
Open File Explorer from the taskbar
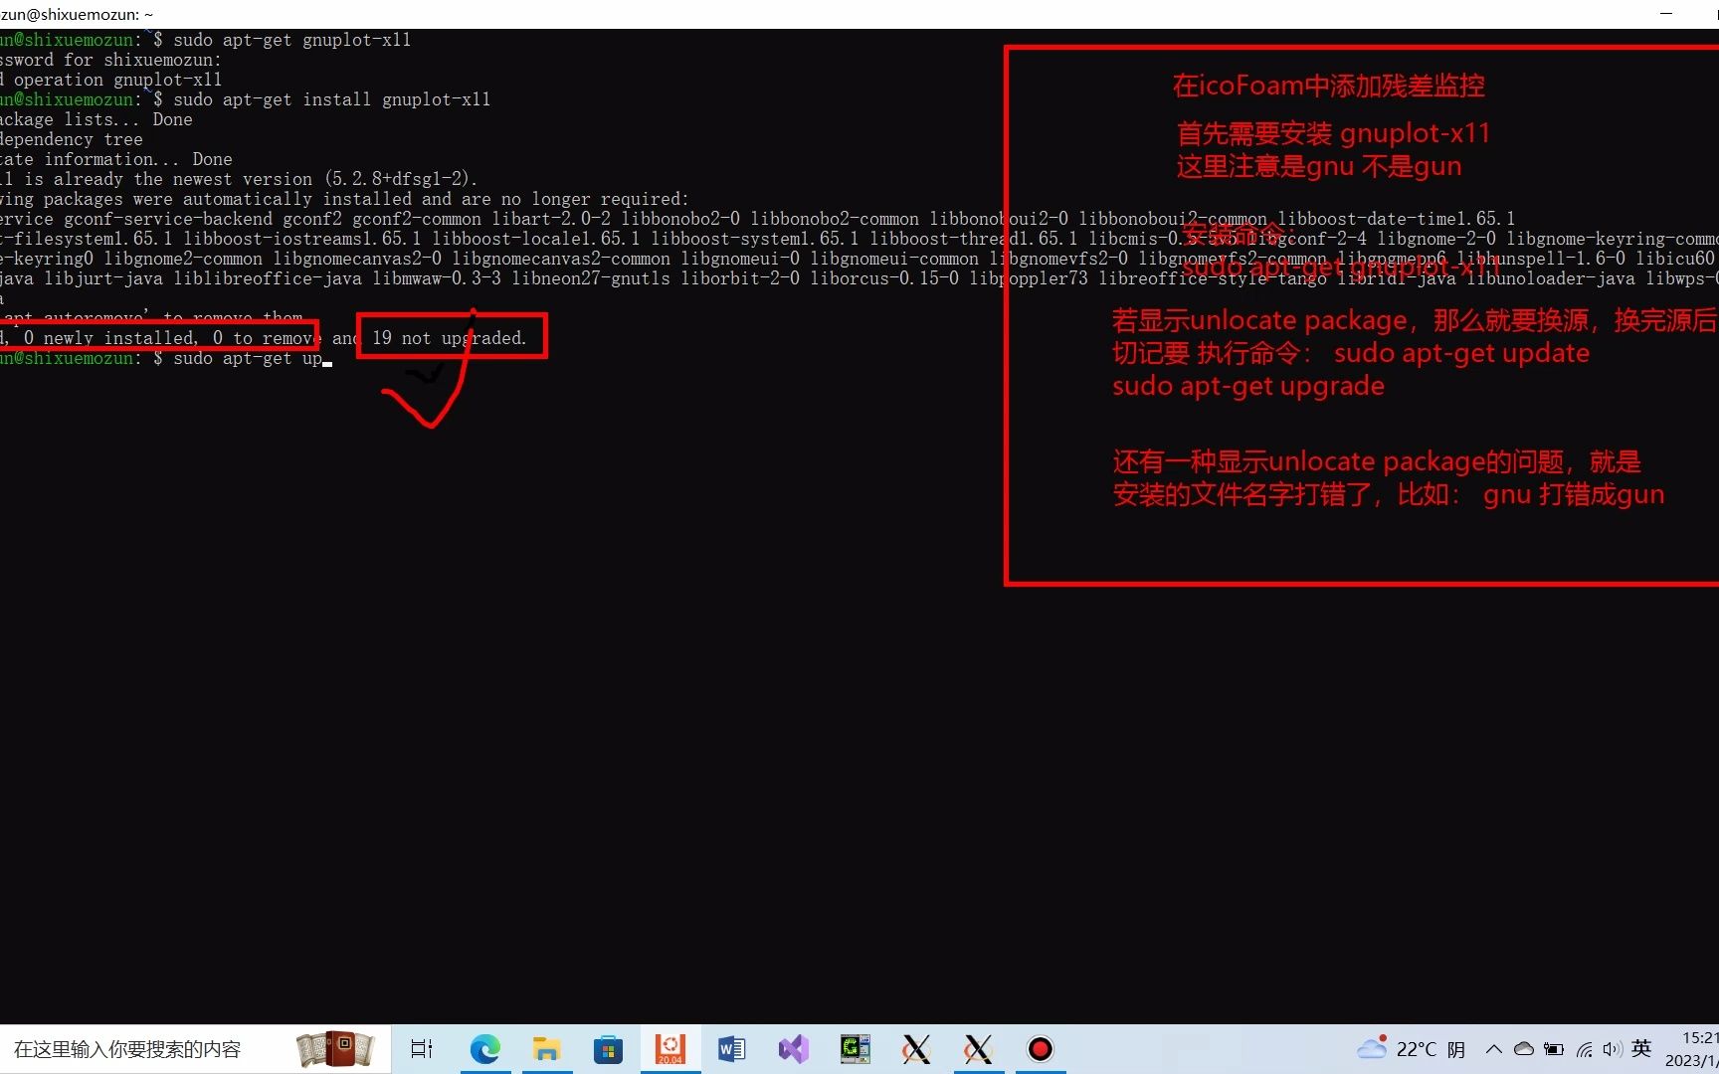[546, 1049]
